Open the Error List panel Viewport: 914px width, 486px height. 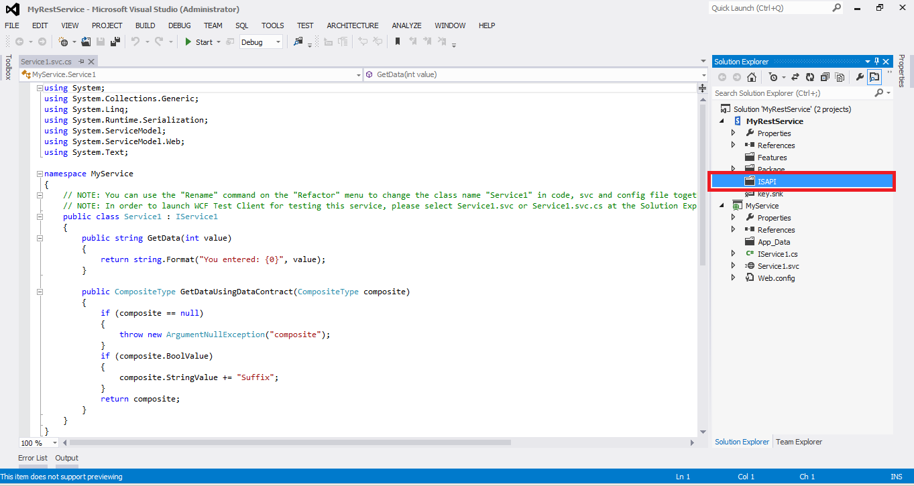tap(32, 458)
